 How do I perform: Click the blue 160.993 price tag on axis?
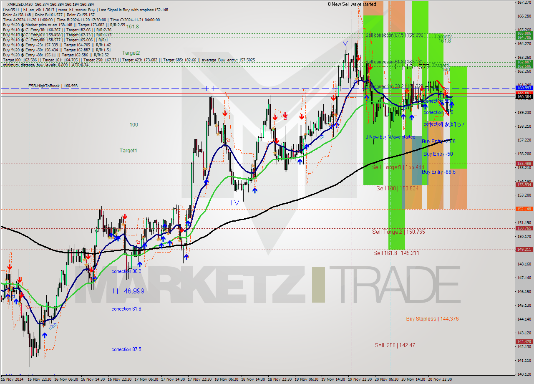coord(524,88)
